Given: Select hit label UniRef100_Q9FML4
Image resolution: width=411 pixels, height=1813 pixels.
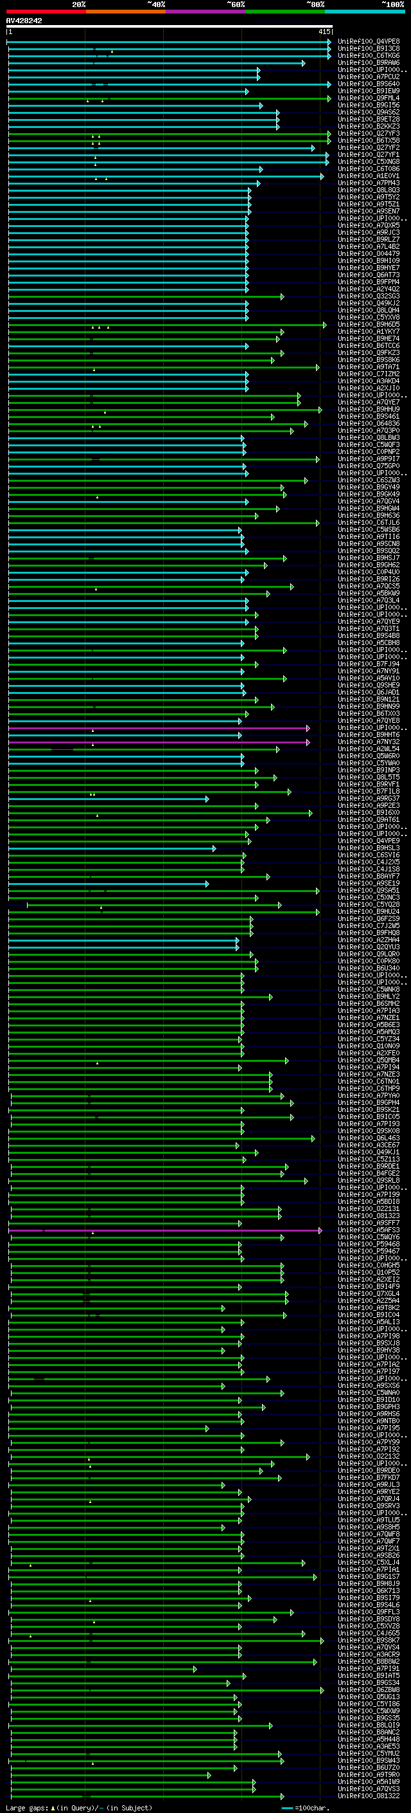Looking at the screenshot, I should coord(369,98).
